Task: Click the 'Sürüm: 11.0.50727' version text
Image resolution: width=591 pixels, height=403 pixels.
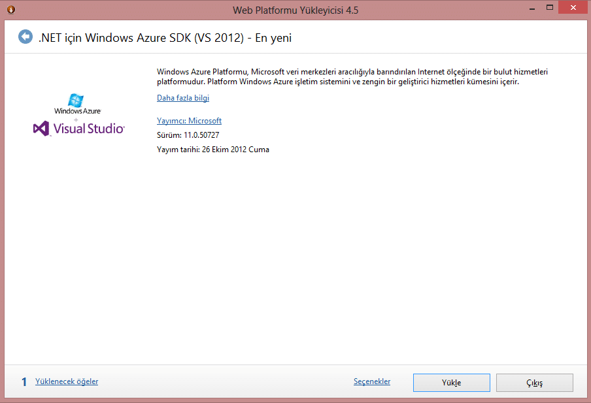Action: (188, 135)
